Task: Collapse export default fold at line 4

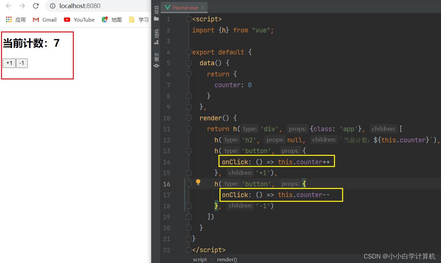Action: tap(189, 52)
